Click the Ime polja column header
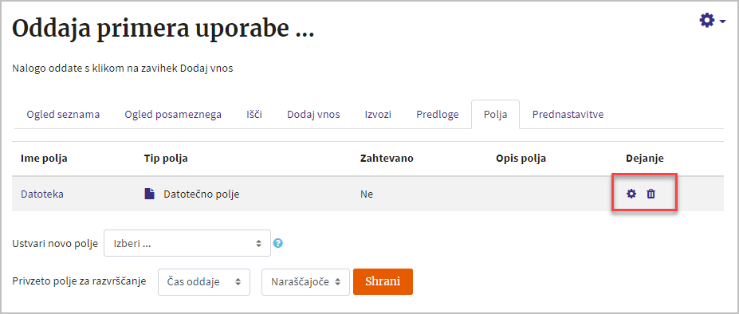This screenshot has width=739, height=314. coord(45,159)
